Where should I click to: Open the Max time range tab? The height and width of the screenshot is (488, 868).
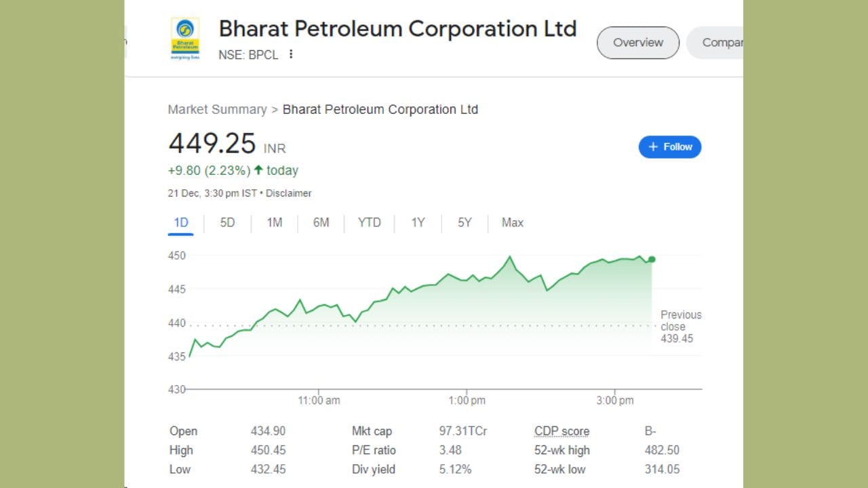tap(512, 222)
